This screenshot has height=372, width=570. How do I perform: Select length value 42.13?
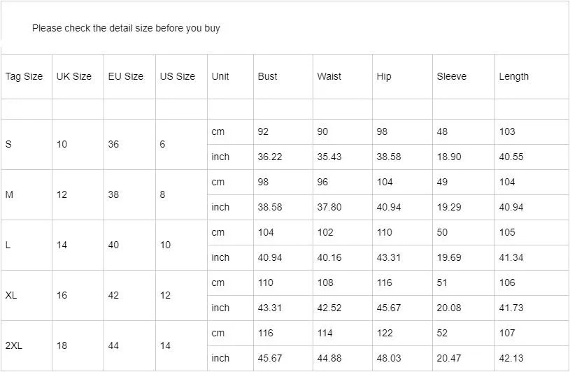coord(511,358)
